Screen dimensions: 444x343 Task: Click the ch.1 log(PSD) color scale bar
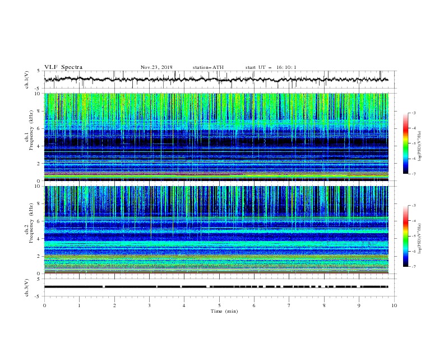406,143
